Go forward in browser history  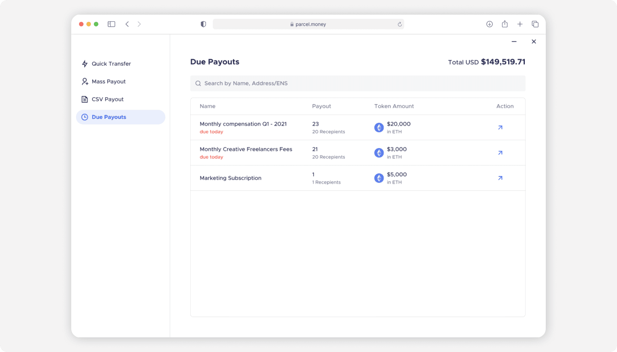coord(139,24)
